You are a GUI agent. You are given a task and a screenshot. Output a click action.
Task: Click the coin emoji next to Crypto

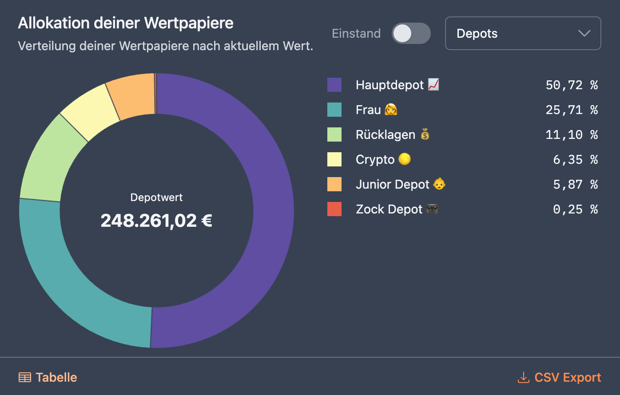(404, 159)
